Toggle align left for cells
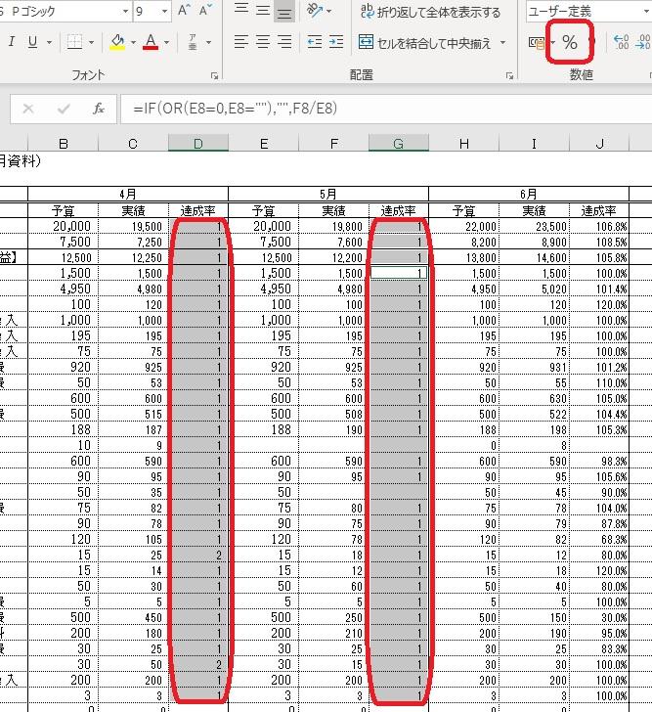 240,43
